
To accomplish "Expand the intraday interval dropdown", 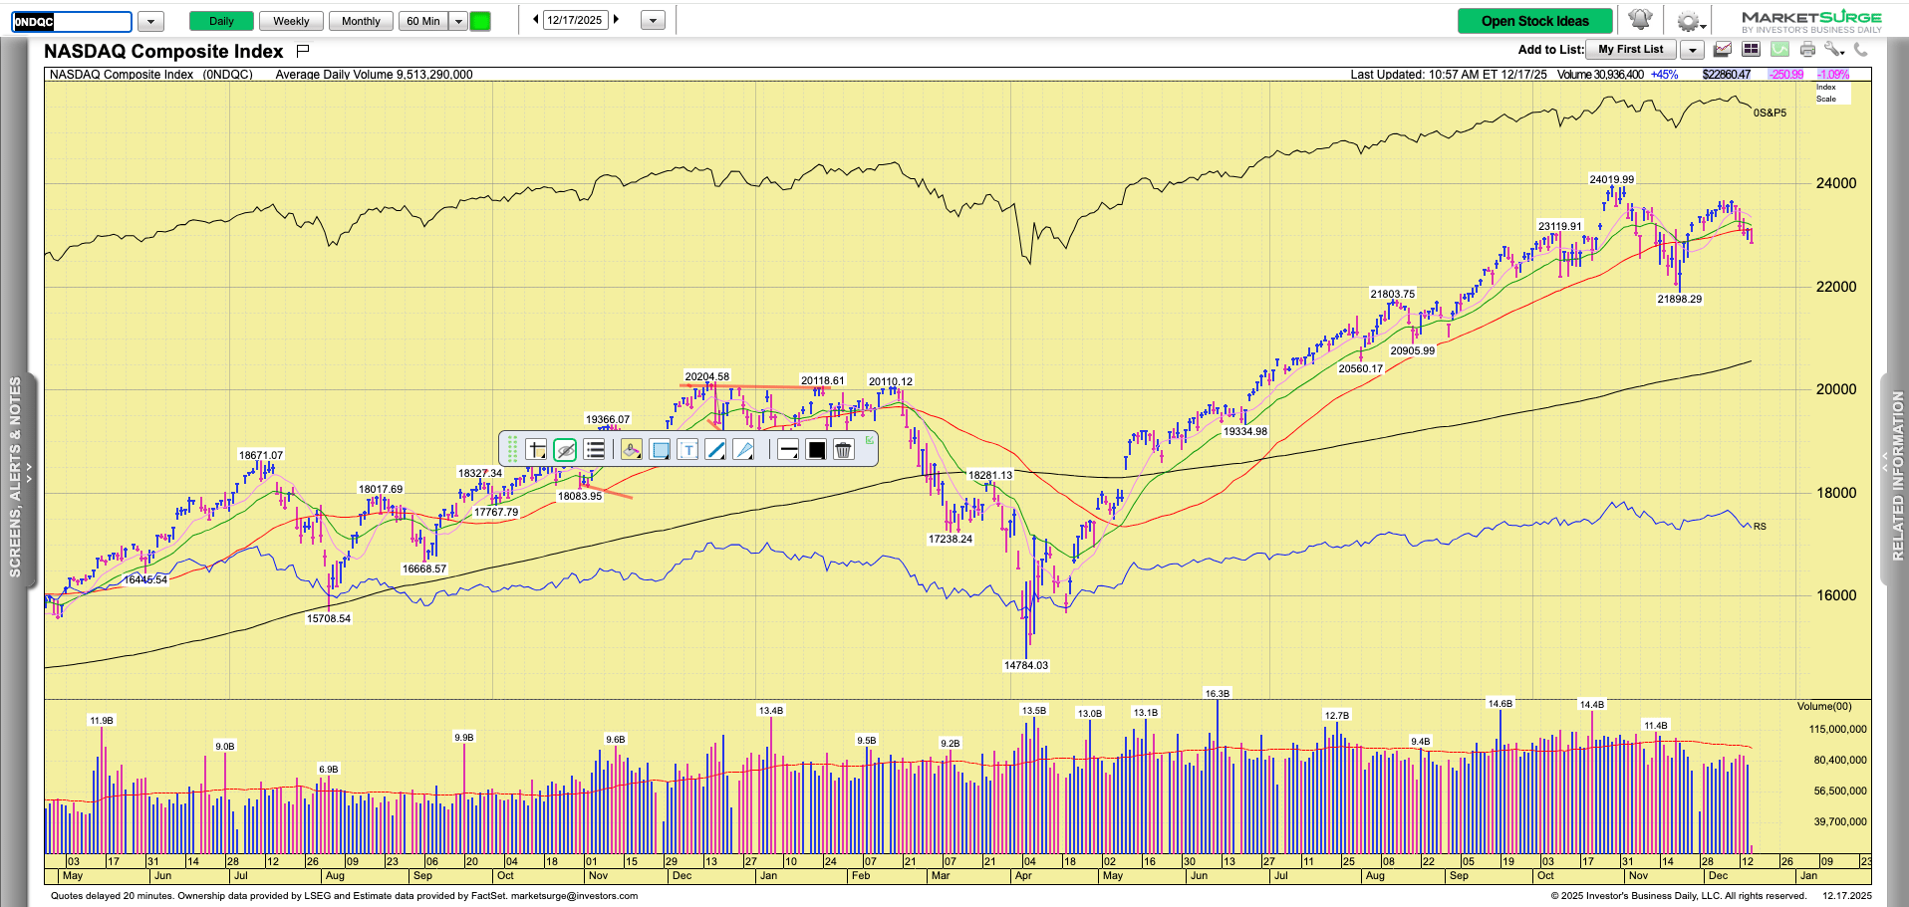I will point(458,21).
